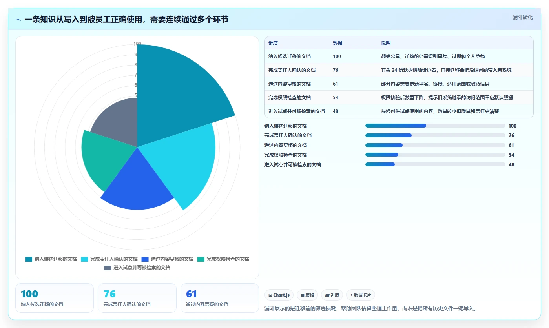The height and width of the screenshot is (328, 549).
Task: Click the 表格 tag chip
Action: click(x=307, y=295)
